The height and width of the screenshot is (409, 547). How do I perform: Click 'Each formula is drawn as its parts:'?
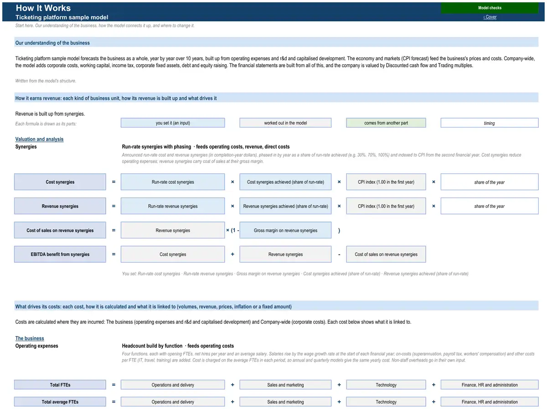pyautogui.click(x=46, y=124)
